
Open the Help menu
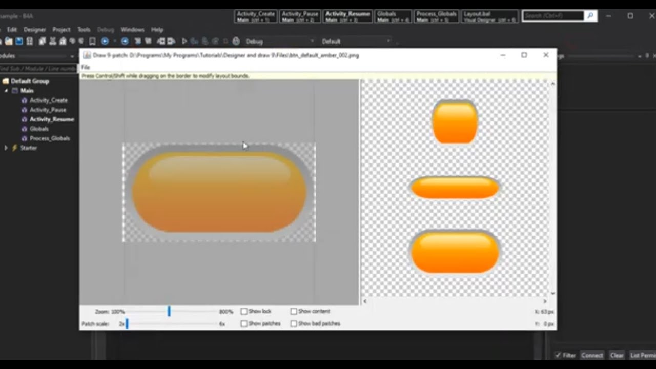pos(157,30)
